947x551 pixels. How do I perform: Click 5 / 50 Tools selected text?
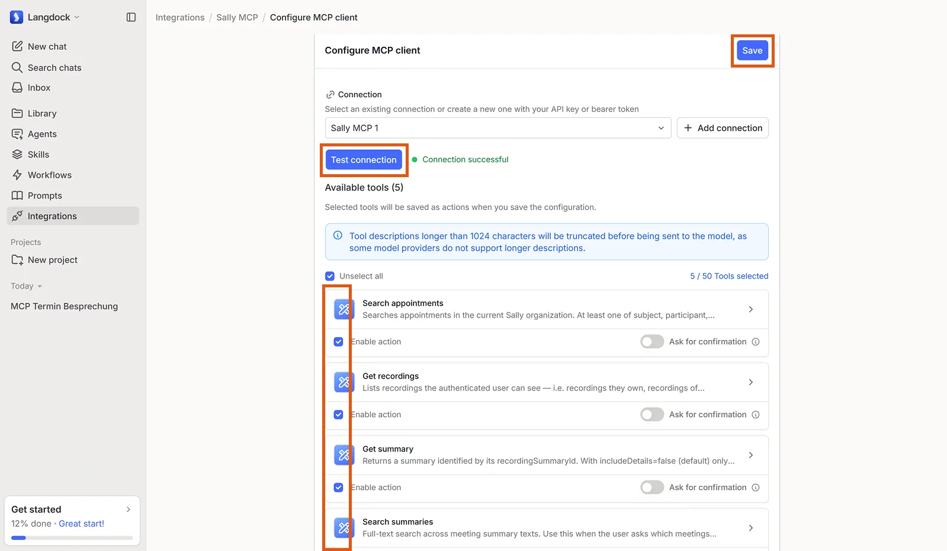pos(729,276)
